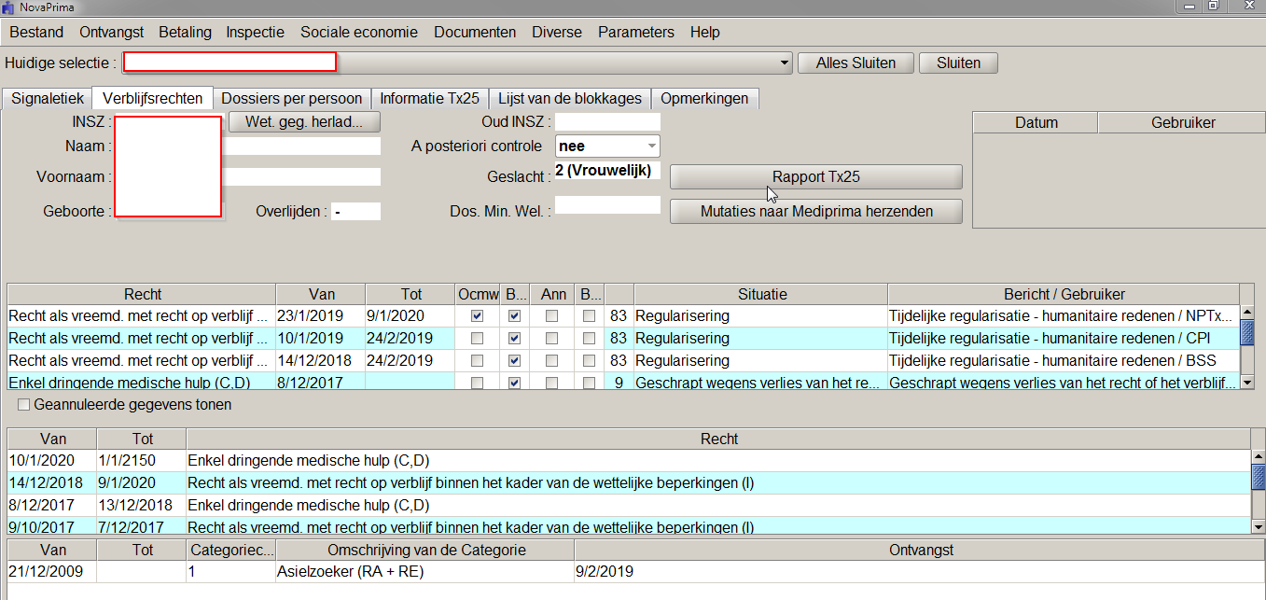
Task: Select the 'Dossiers per persoon' tab
Action: click(291, 98)
